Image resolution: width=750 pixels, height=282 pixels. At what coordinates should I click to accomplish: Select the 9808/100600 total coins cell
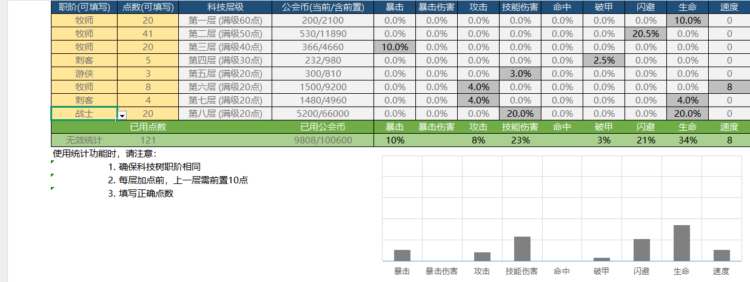point(323,140)
